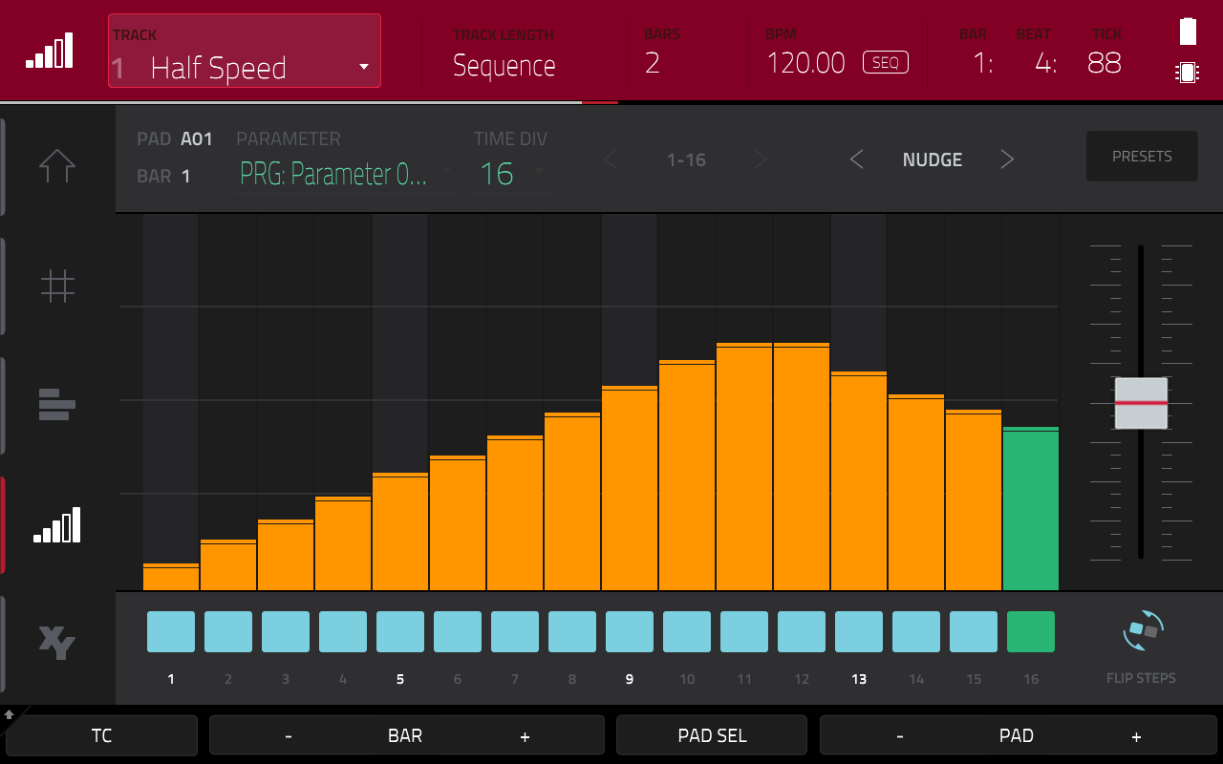Viewport: 1223px width, 764px height.
Task: Tap the step sequencer icon top-left
Action: (49, 51)
